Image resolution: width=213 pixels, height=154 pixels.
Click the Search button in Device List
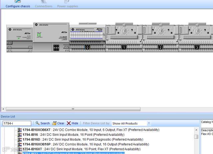click(43, 123)
